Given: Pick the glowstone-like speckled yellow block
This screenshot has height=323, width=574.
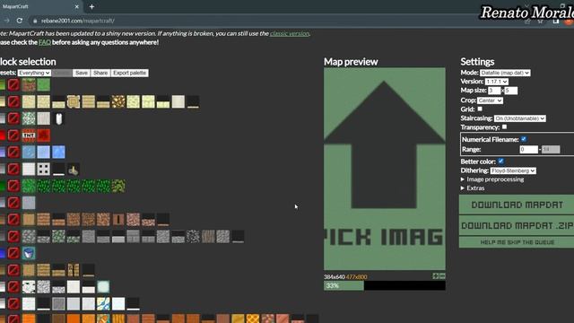Looking at the screenshot, I should [118, 101].
